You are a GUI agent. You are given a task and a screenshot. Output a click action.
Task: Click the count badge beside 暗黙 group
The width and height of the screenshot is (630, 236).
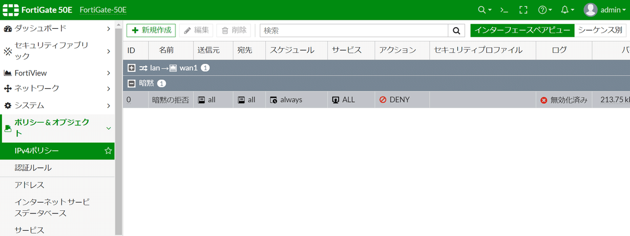(162, 83)
